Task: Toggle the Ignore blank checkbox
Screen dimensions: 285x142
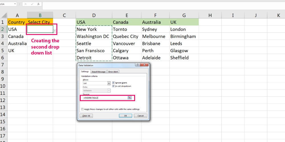Action: coord(113,83)
